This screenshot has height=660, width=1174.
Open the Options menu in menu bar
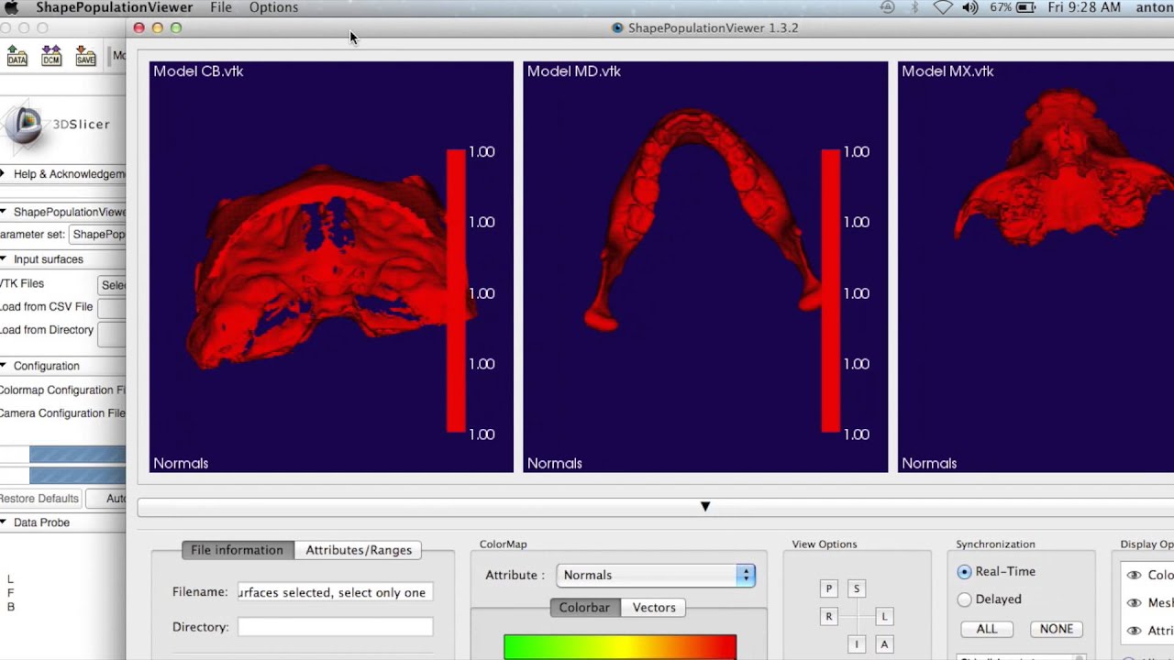(x=273, y=7)
